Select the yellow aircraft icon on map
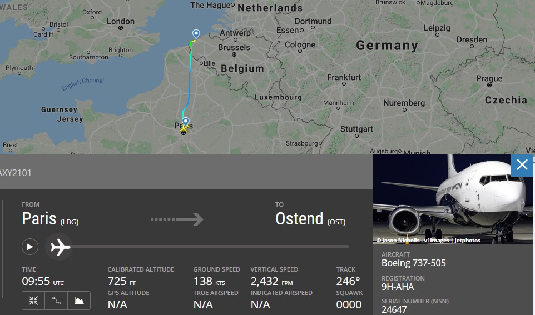 [x=184, y=128]
